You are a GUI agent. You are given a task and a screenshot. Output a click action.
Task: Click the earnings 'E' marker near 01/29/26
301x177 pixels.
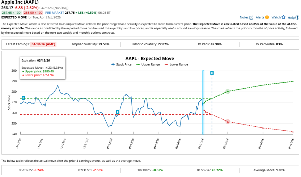click(118, 112)
